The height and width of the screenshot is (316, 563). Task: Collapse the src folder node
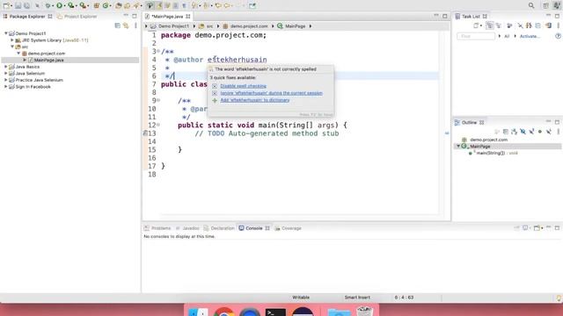coord(12,47)
